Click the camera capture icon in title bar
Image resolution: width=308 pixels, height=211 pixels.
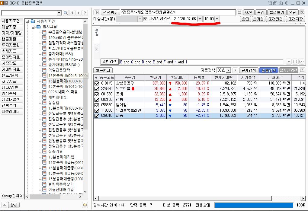281,3
